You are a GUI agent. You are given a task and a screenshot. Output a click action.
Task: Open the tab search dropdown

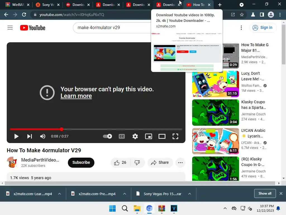[242, 5]
